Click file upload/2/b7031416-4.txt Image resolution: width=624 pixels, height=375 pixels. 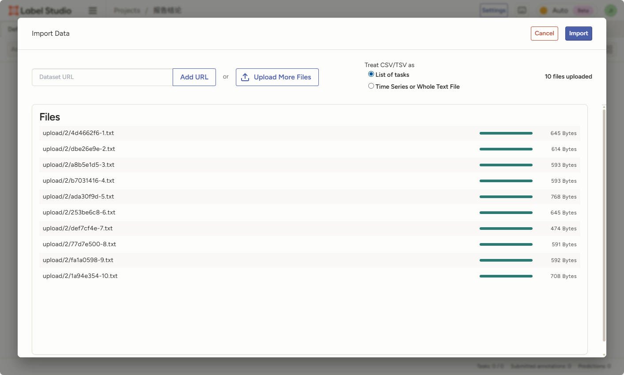[79, 180]
